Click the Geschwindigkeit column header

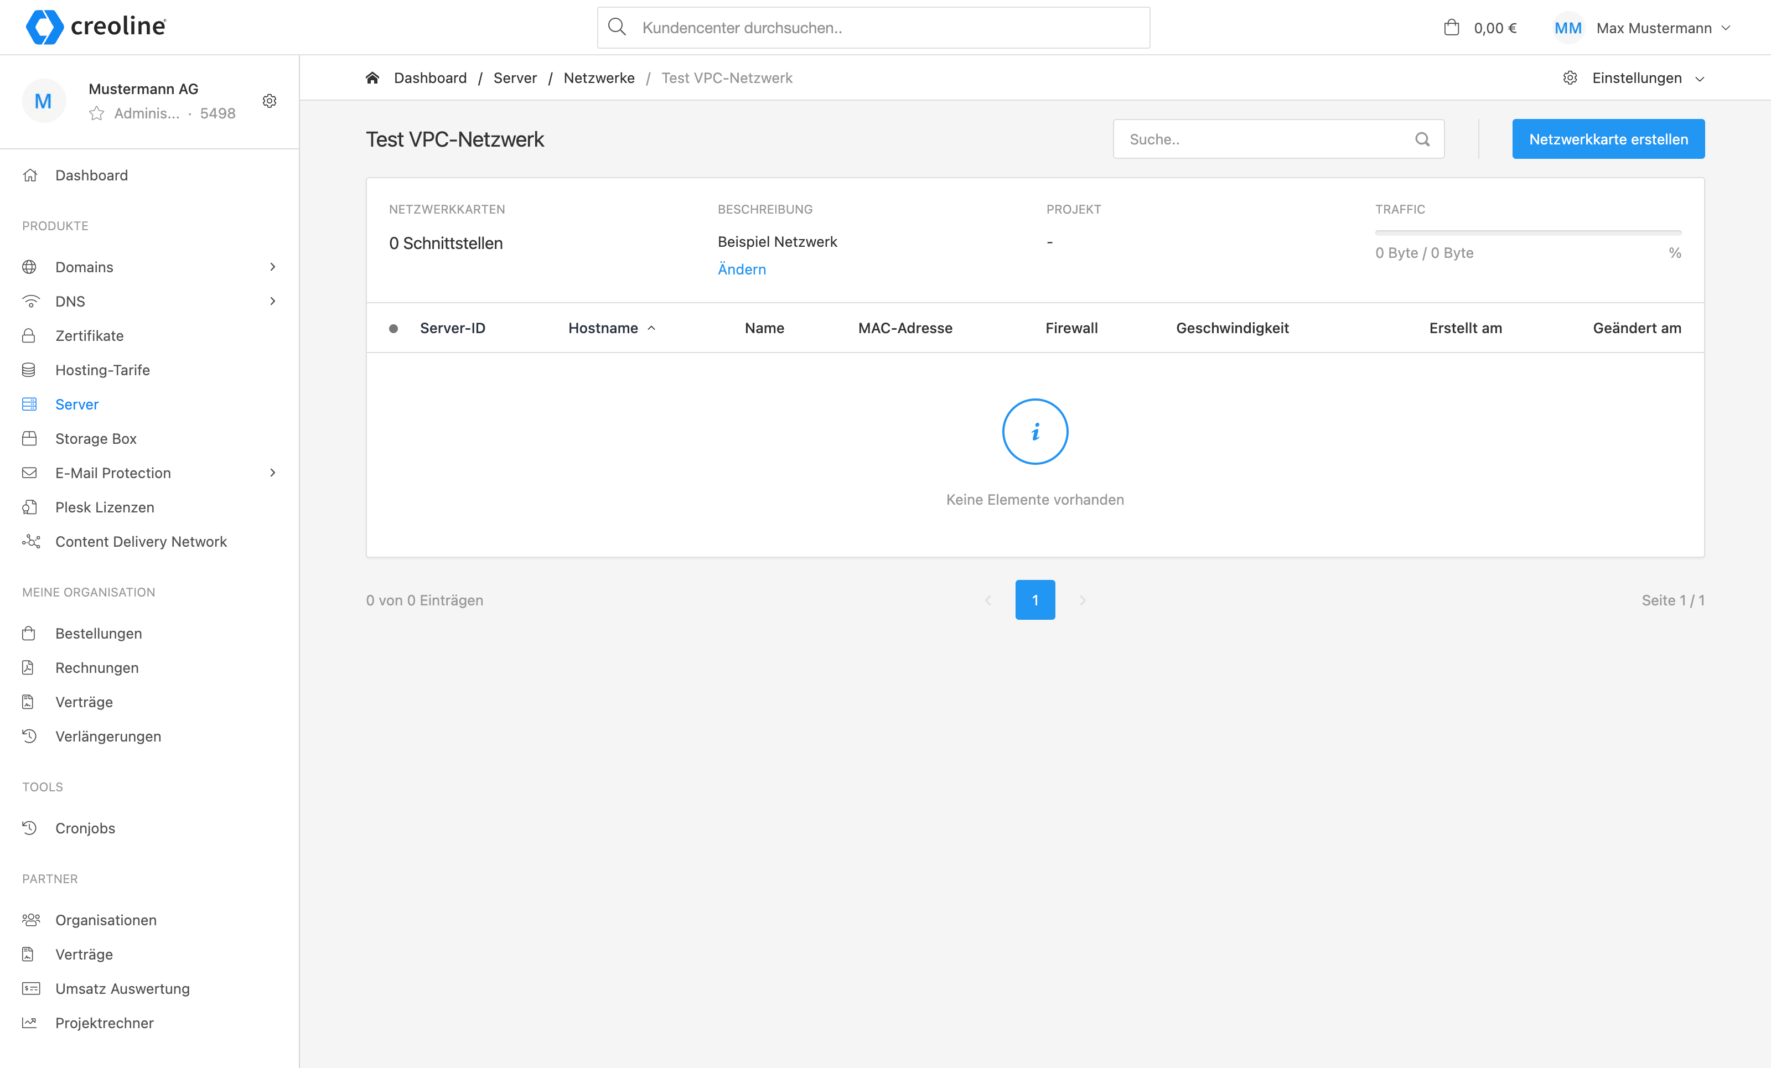pos(1232,328)
